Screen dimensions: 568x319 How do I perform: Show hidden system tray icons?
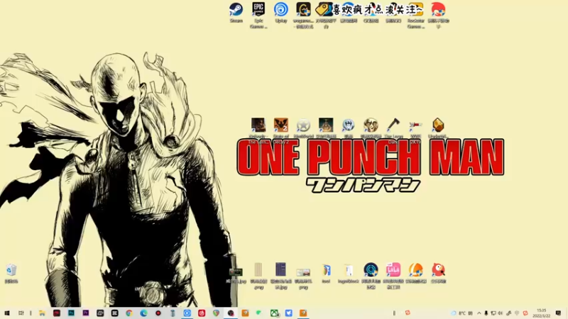(x=479, y=313)
